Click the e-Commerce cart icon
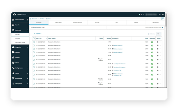 13,78
